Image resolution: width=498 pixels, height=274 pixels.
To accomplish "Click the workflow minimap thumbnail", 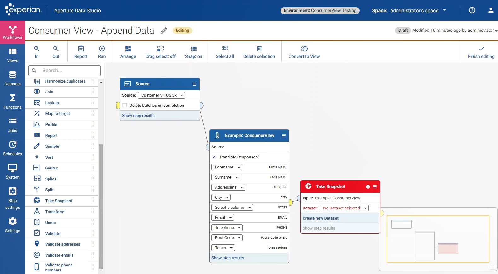I will (438, 239).
